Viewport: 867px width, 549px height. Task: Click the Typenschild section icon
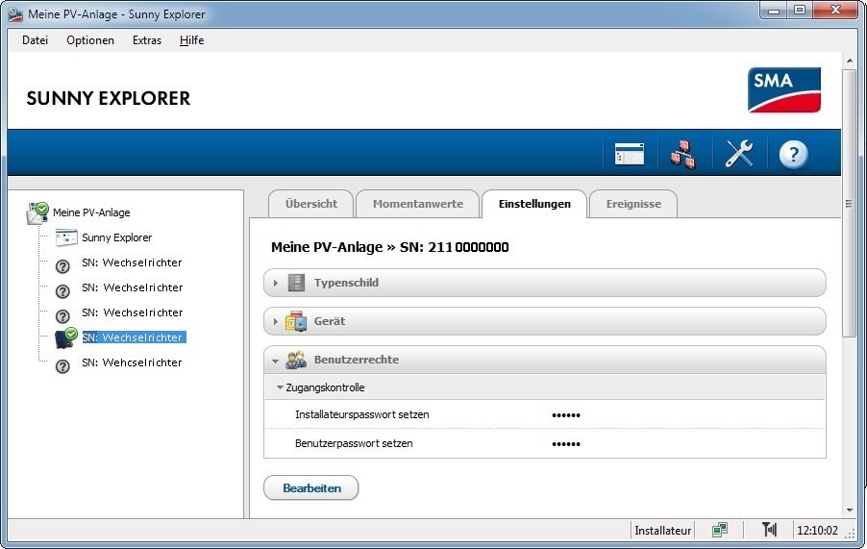296,283
